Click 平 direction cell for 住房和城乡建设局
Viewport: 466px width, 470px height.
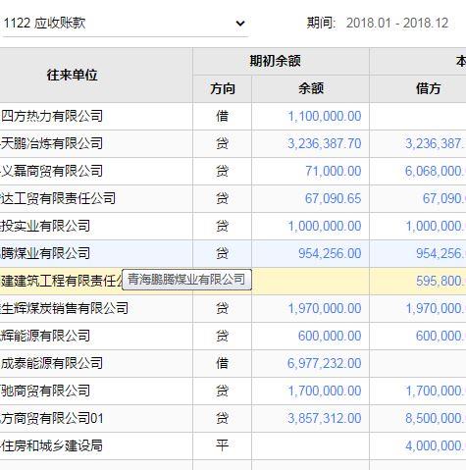[222, 445]
